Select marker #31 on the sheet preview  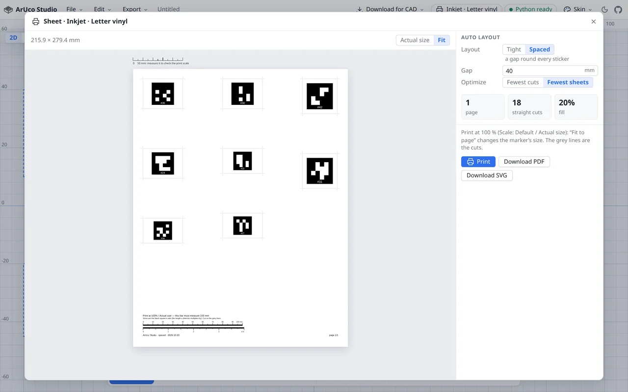pyautogui.click(x=319, y=171)
